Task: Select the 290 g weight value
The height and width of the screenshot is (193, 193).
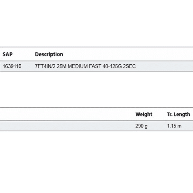Action: (142, 126)
